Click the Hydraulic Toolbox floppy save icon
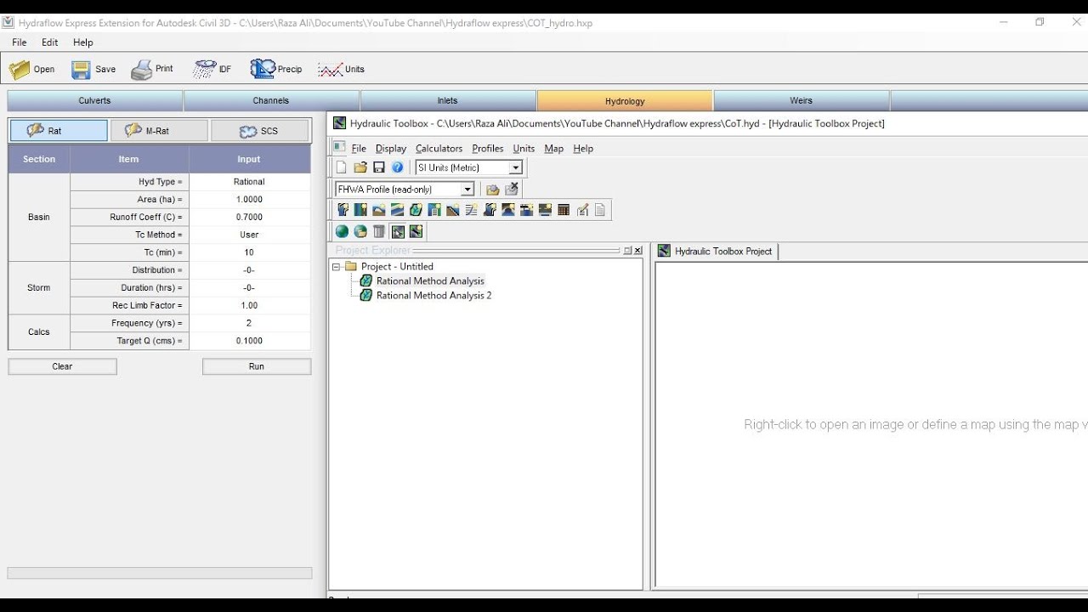The width and height of the screenshot is (1088, 612). (x=379, y=167)
